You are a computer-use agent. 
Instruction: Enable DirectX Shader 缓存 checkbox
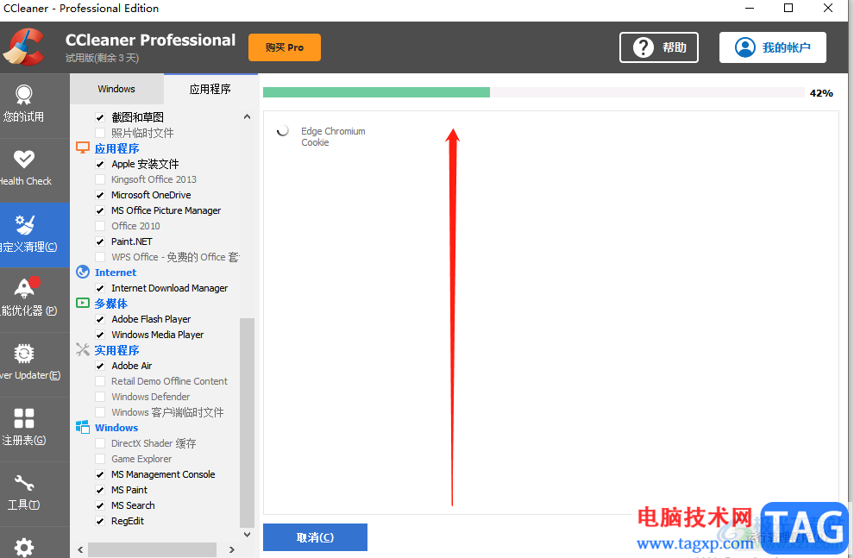pos(100,443)
